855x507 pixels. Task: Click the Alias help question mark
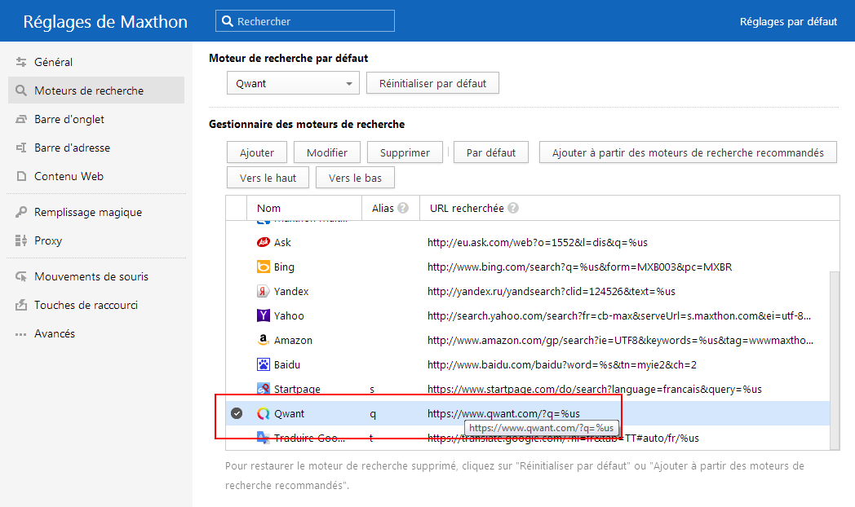coord(403,208)
